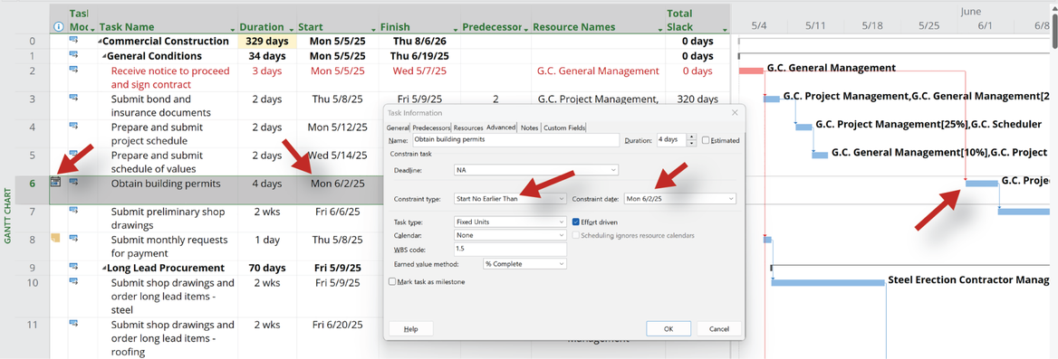Screen dimensions: 1058x359
Task: Click task mode icon for Long Lead Procurement
Action: pyautogui.click(x=73, y=267)
